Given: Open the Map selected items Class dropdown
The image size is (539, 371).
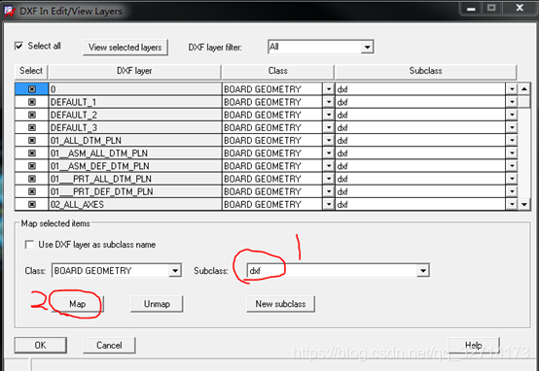Looking at the screenshot, I should click(175, 271).
